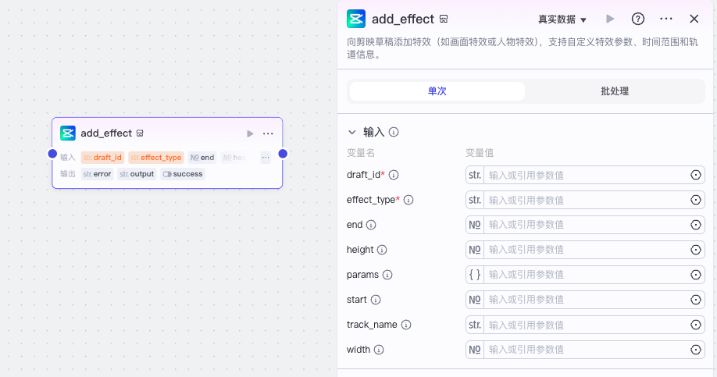Screen dimensions: 717x377
Task: Change the number type selector of height
Action: 475,250
